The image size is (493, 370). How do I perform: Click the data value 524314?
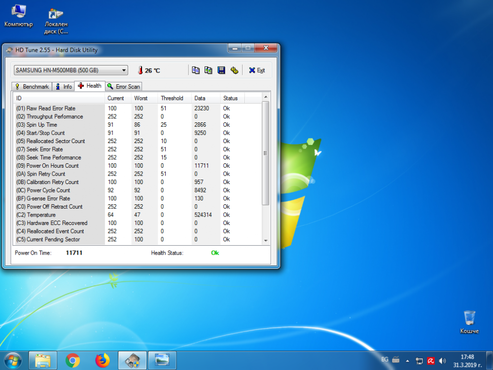tap(203, 215)
